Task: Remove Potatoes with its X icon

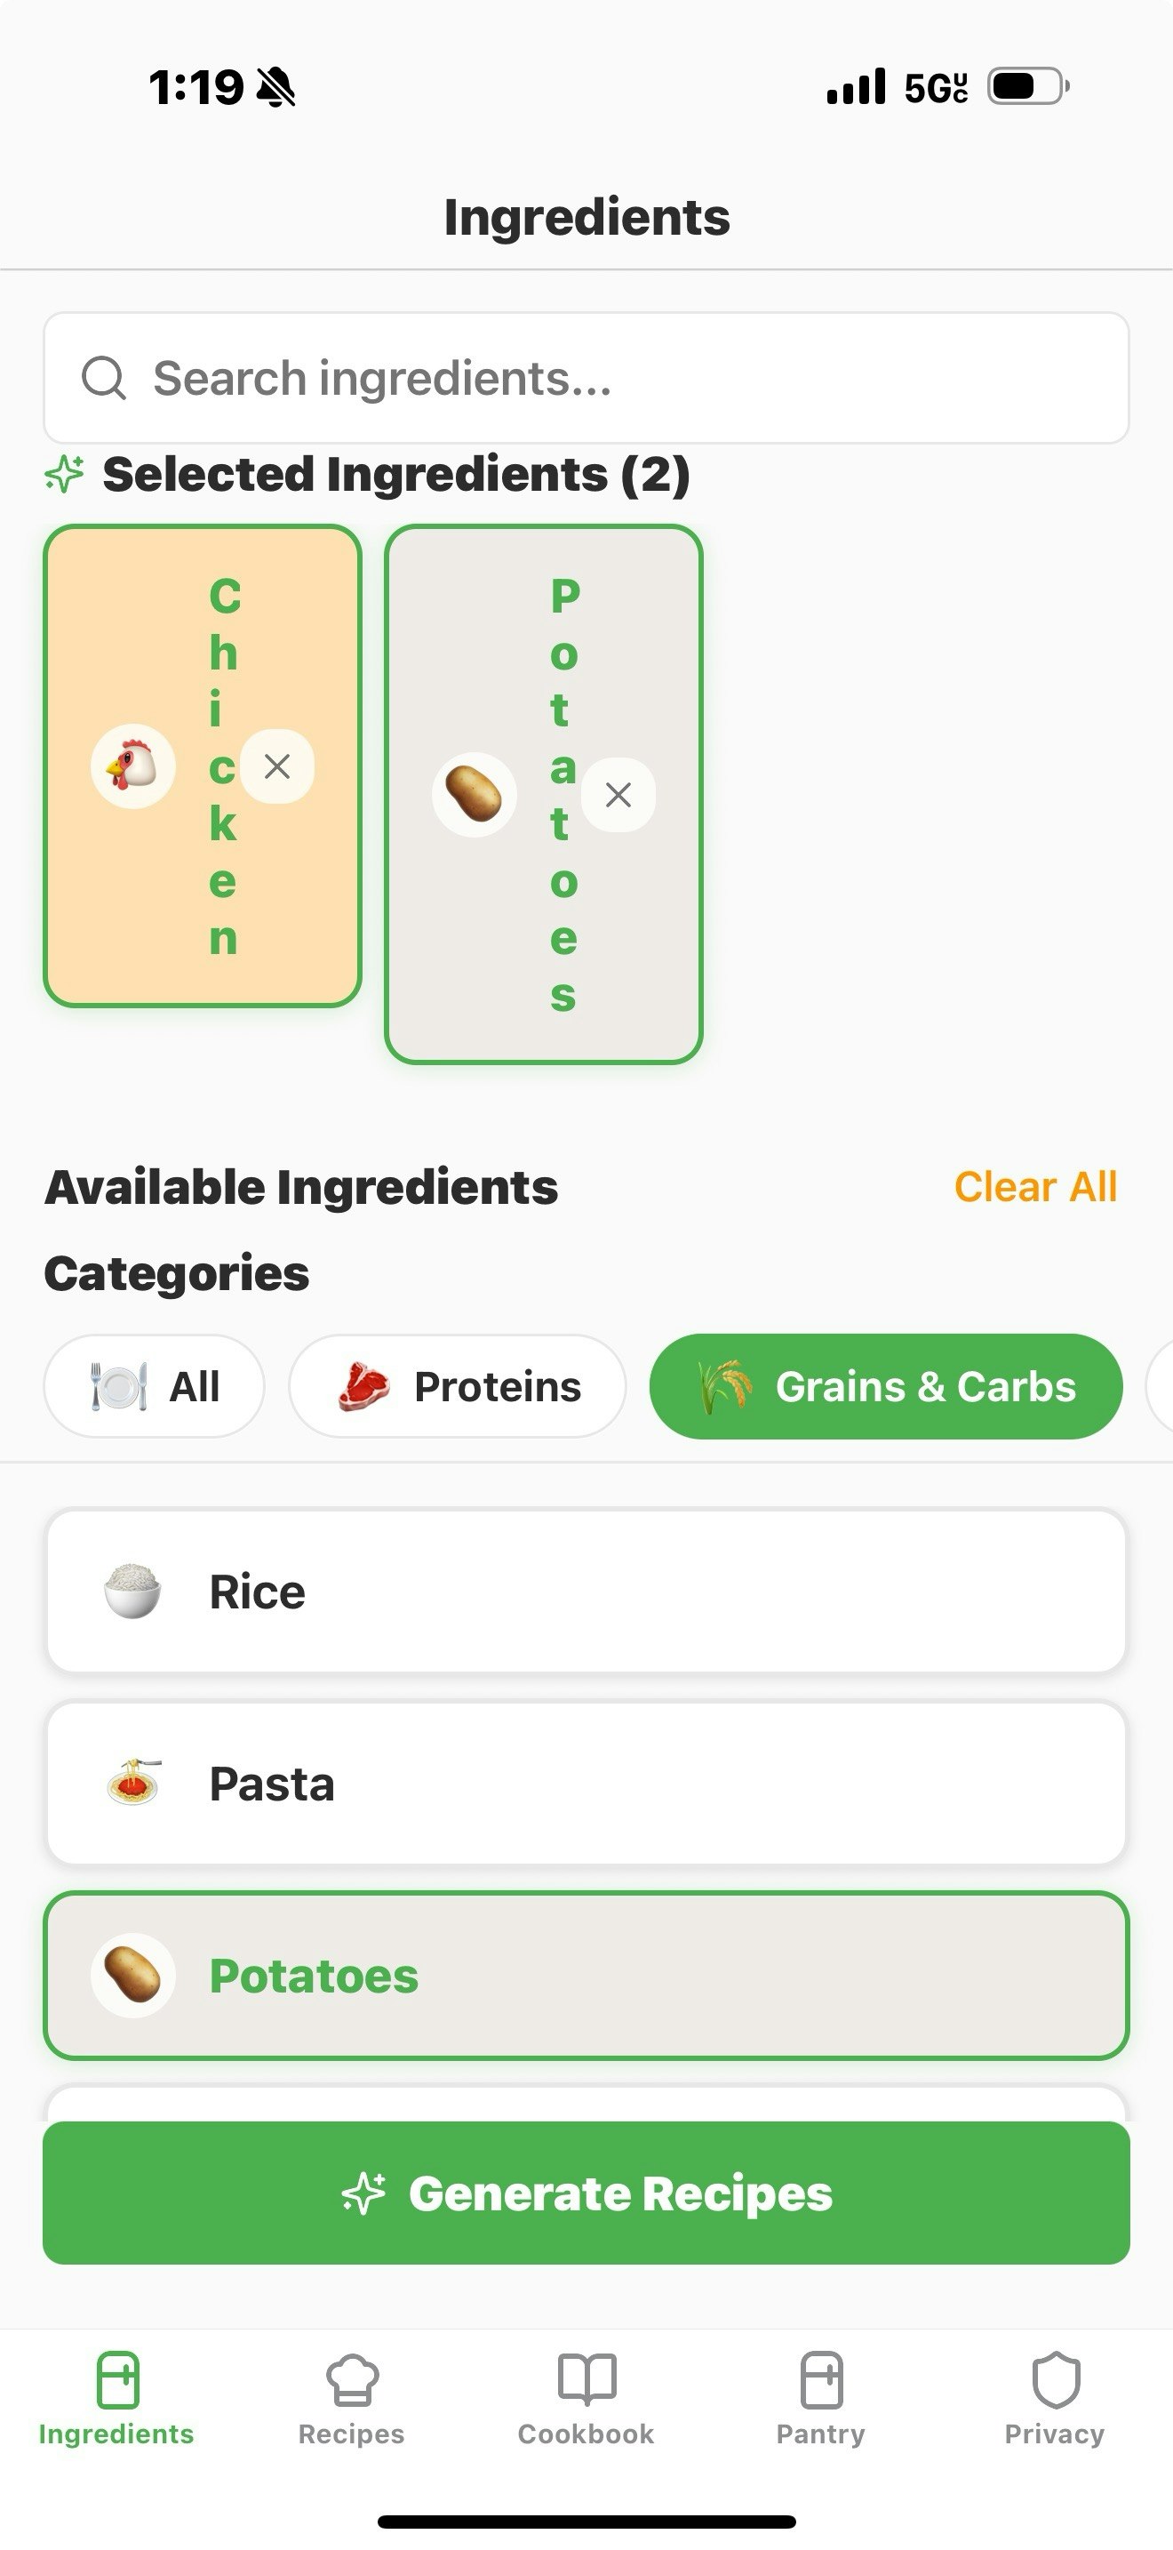Action: click(x=618, y=795)
